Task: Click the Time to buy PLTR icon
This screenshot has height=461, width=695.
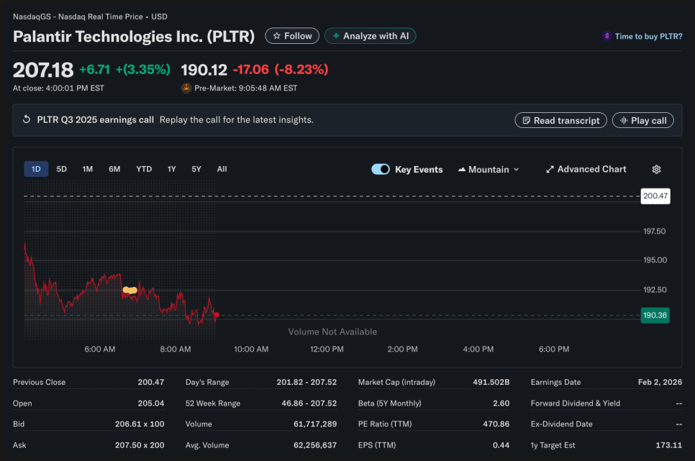Action: (x=607, y=36)
